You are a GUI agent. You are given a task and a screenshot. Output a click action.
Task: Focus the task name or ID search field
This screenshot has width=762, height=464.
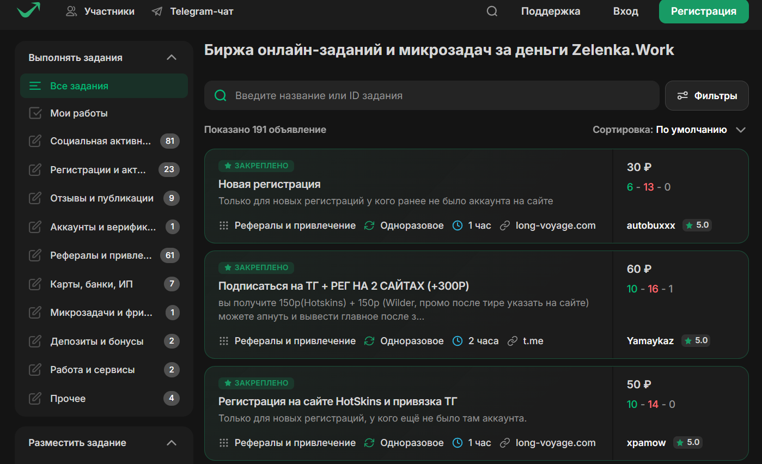(x=432, y=96)
